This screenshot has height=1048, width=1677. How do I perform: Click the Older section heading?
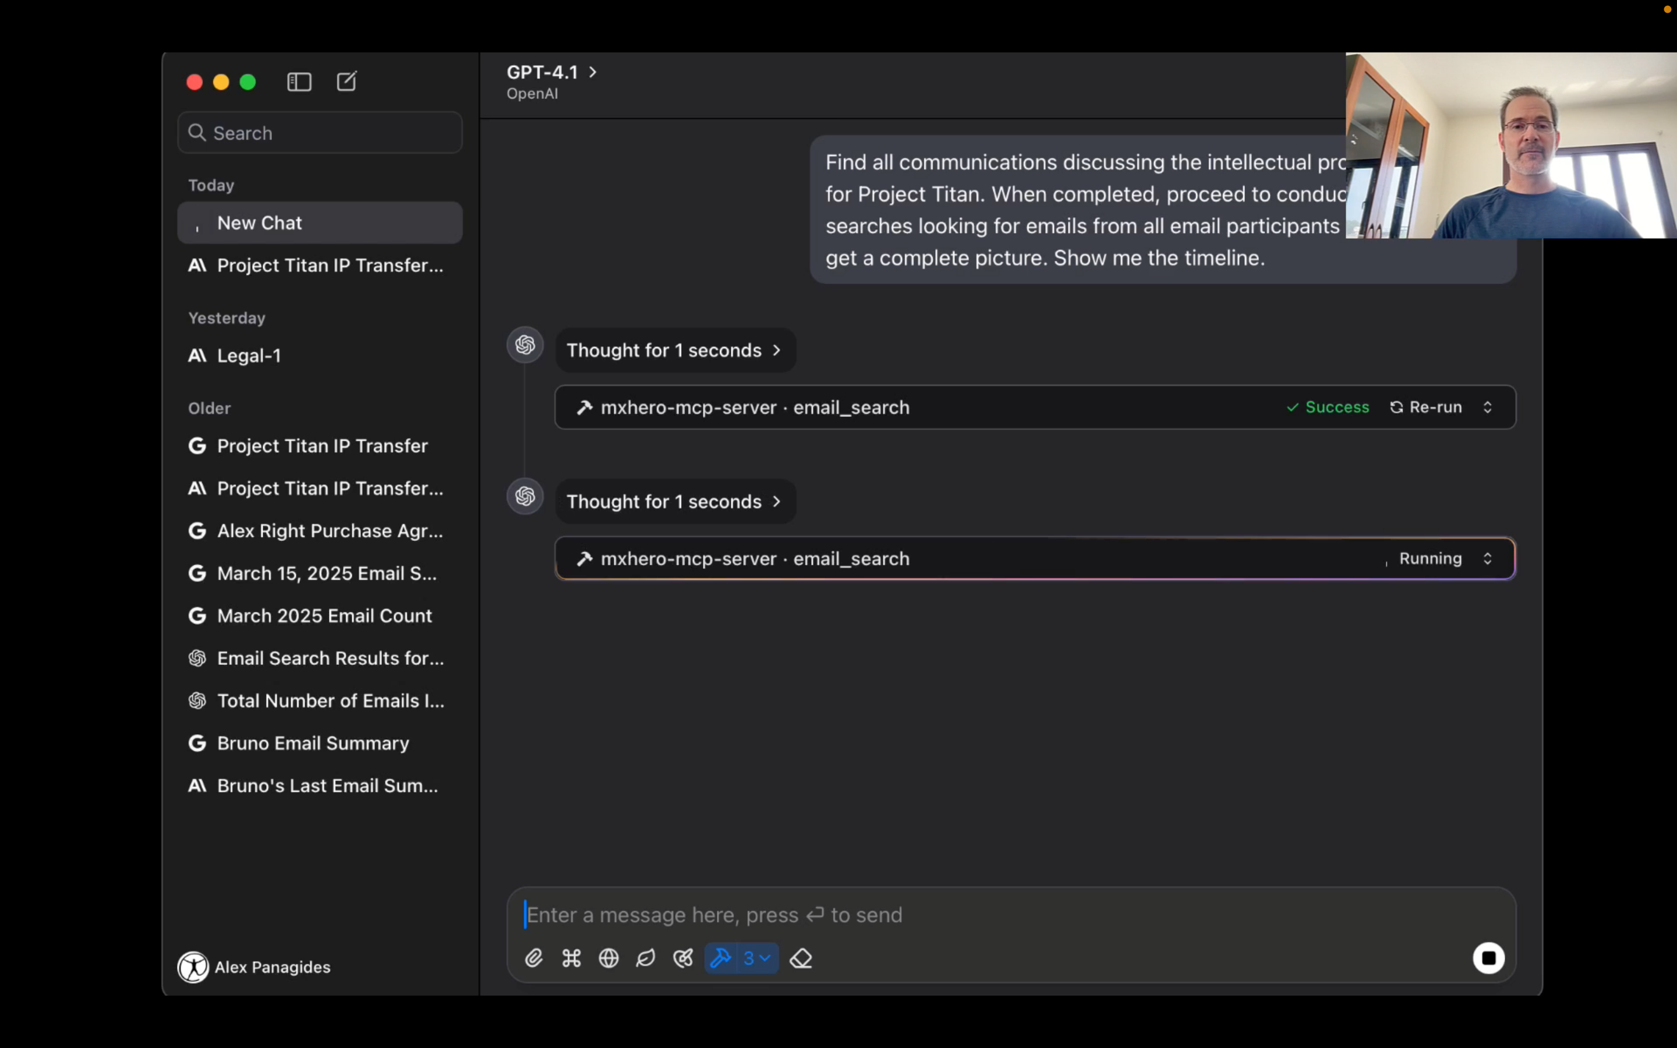(x=209, y=408)
